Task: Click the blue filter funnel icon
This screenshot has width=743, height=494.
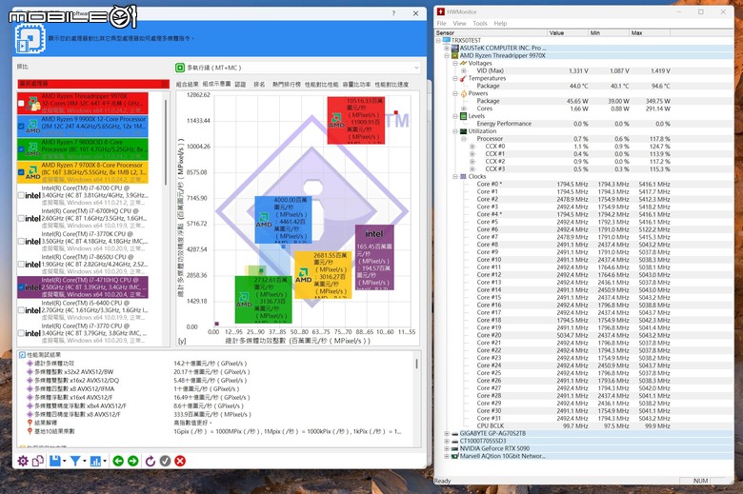Action: pos(75,461)
